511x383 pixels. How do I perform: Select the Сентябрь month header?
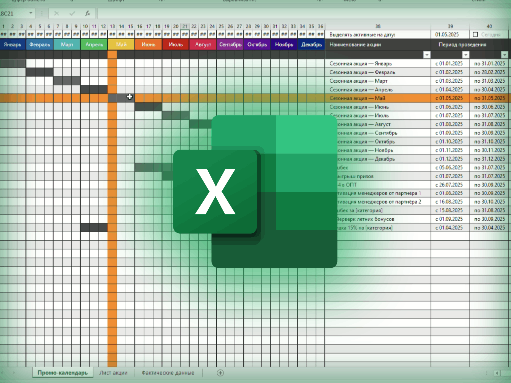230,44
